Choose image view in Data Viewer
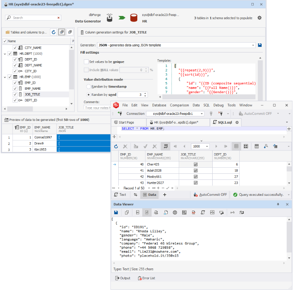294x292 pixels. click(212, 213)
